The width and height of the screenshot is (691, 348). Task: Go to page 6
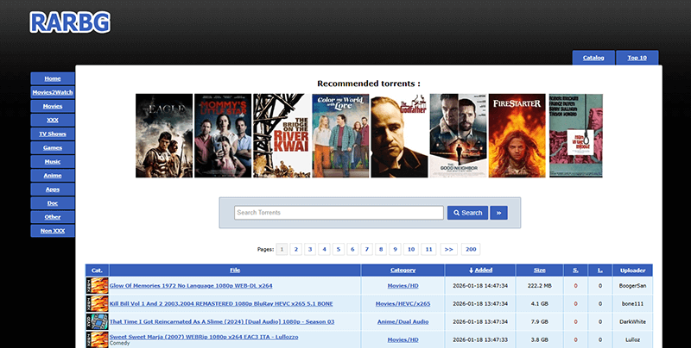pos(352,249)
